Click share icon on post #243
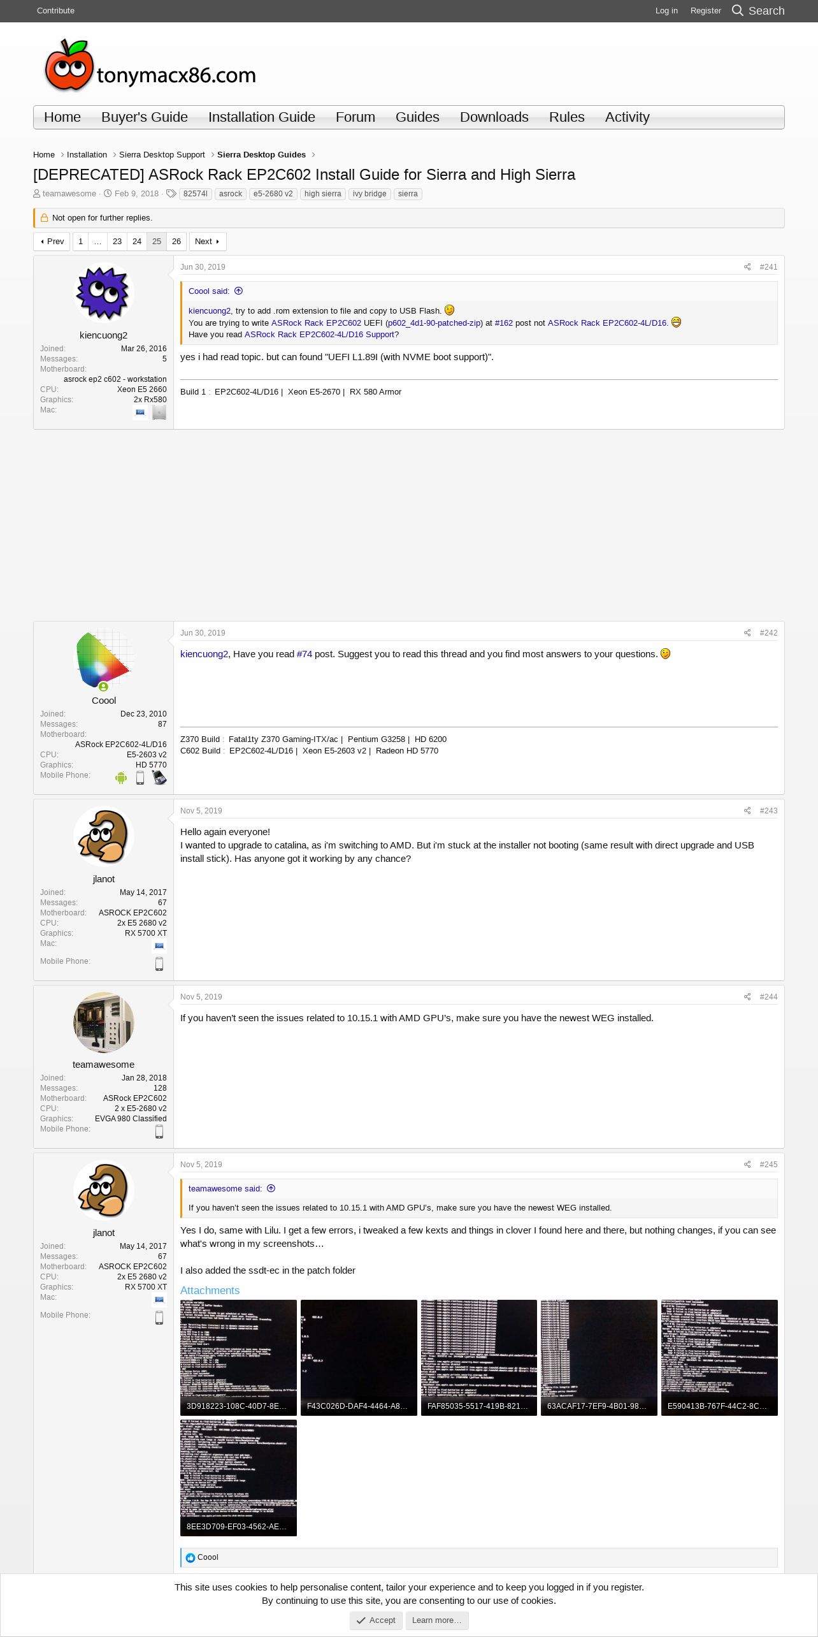Image resolution: width=818 pixels, height=1637 pixels. point(747,811)
